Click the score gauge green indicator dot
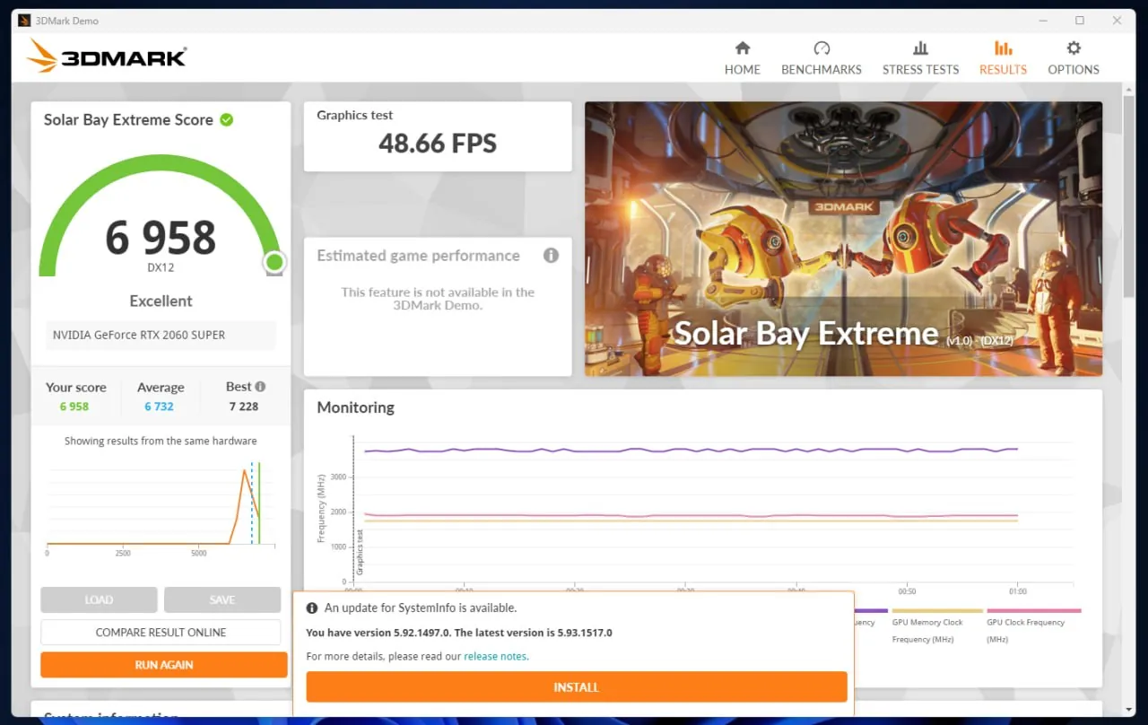 [x=274, y=262]
